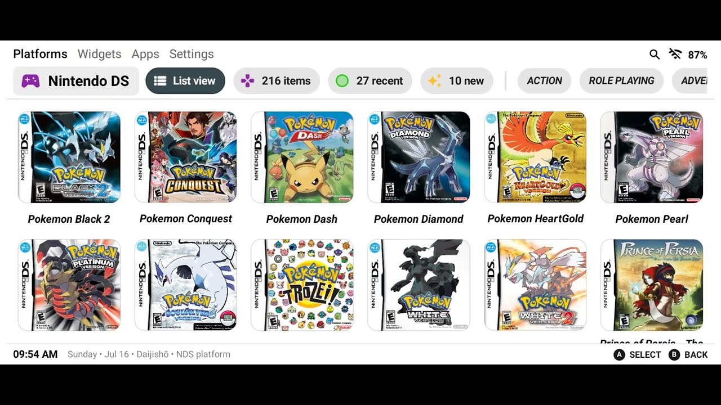Filter games by Action genre
The height and width of the screenshot is (405, 721).
pyautogui.click(x=544, y=81)
